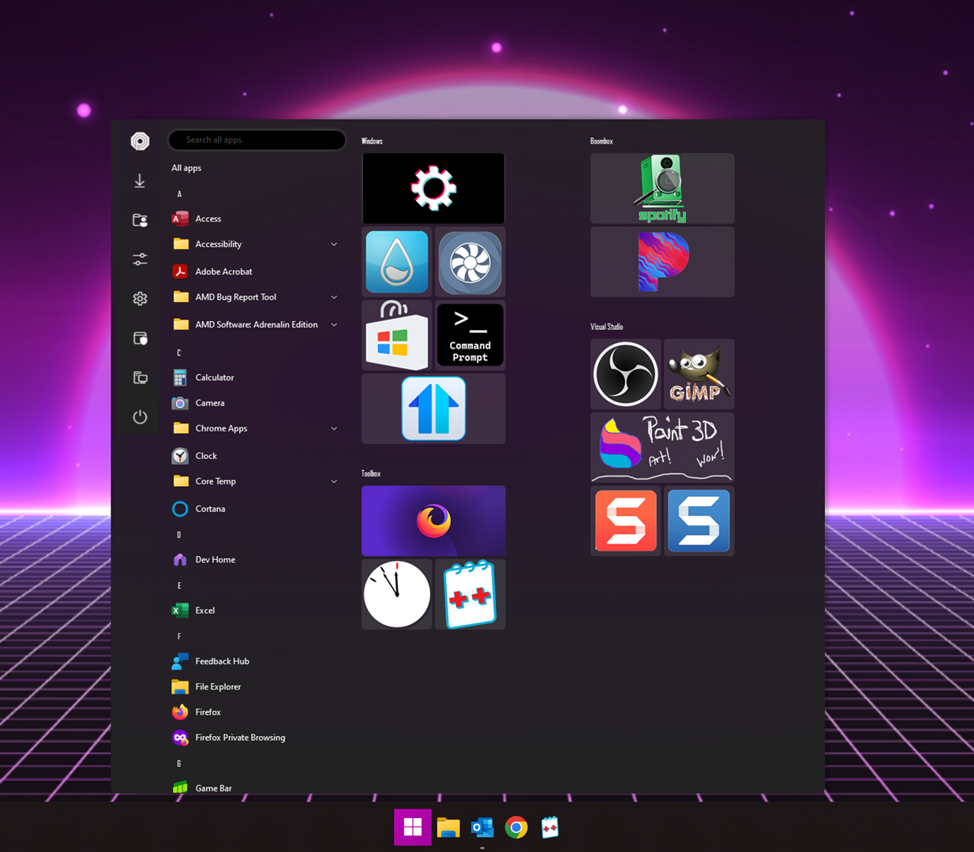Launch the OBS Studio tile
Image resolution: width=974 pixels, height=852 pixels.
[x=626, y=374]
